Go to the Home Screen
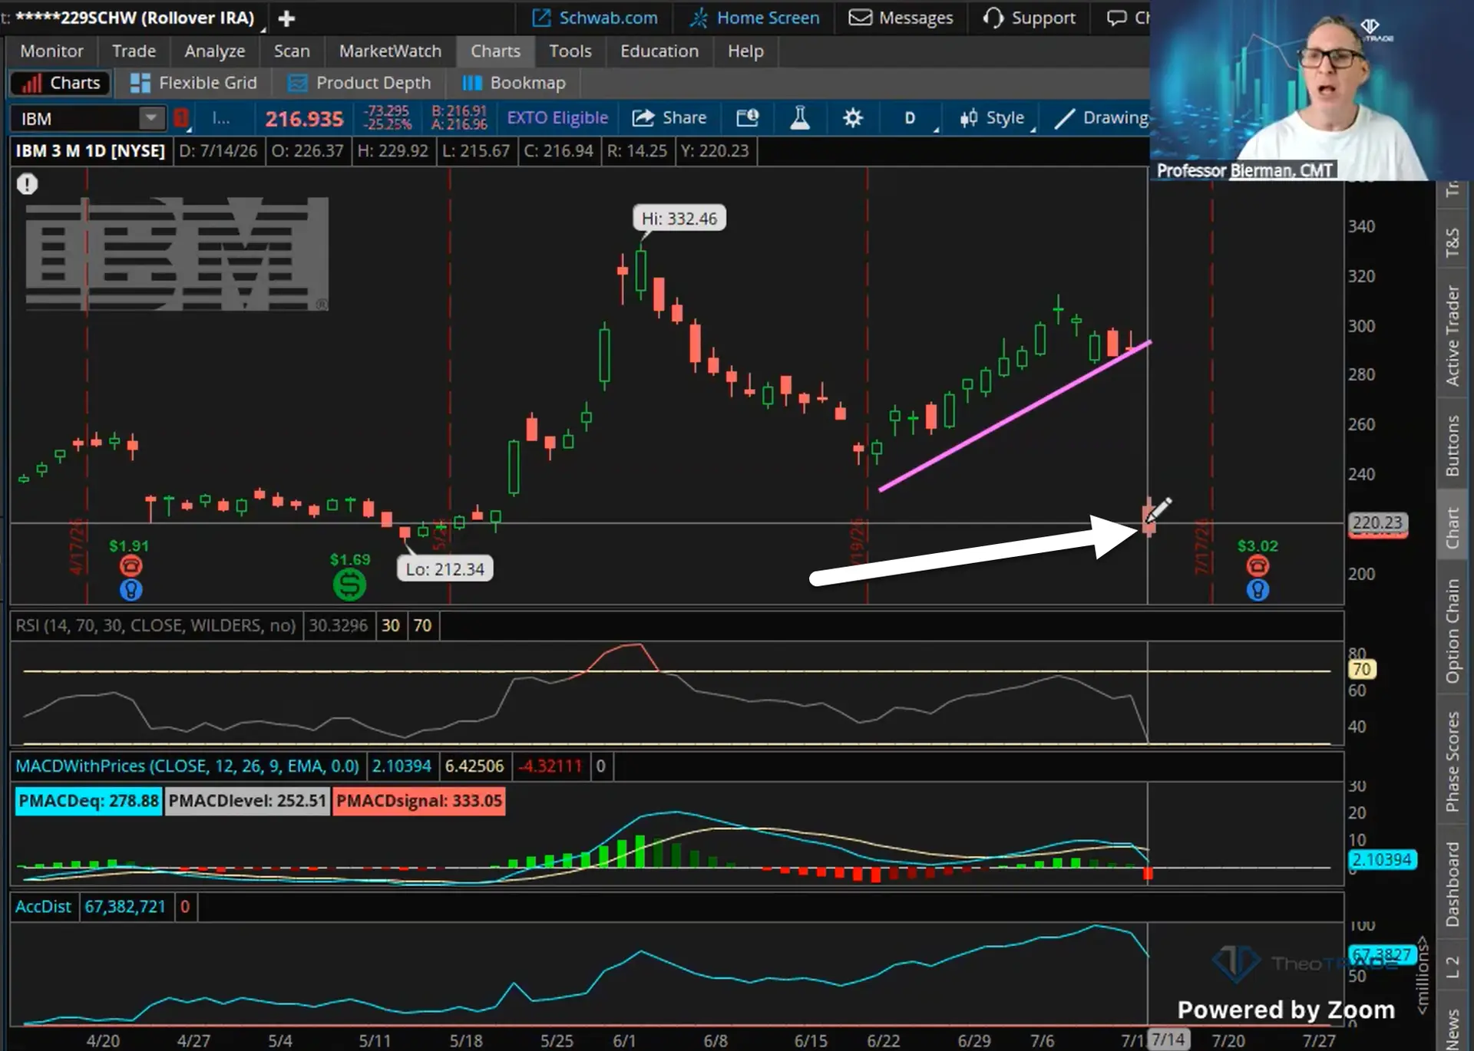 click(754, 18)
